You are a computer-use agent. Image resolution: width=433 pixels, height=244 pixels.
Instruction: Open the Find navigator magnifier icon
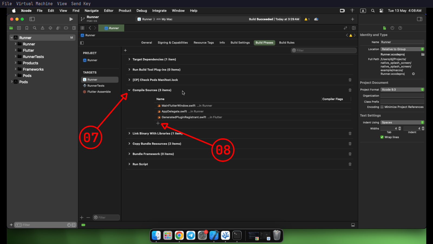[35, 28]
